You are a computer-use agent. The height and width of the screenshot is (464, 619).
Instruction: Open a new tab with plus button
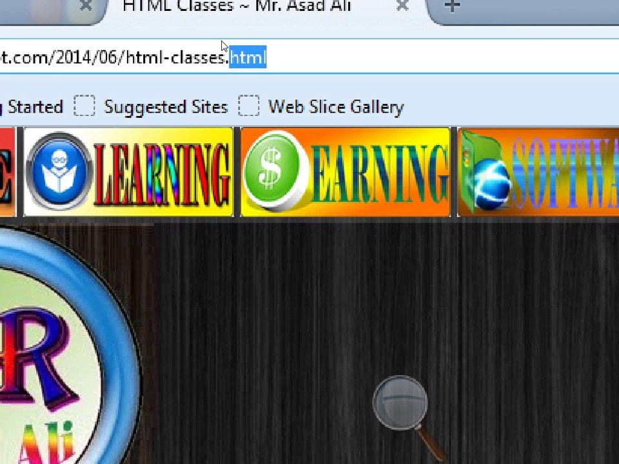point(453,6)
